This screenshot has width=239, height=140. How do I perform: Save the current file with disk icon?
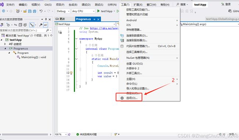tap(30, 11)
